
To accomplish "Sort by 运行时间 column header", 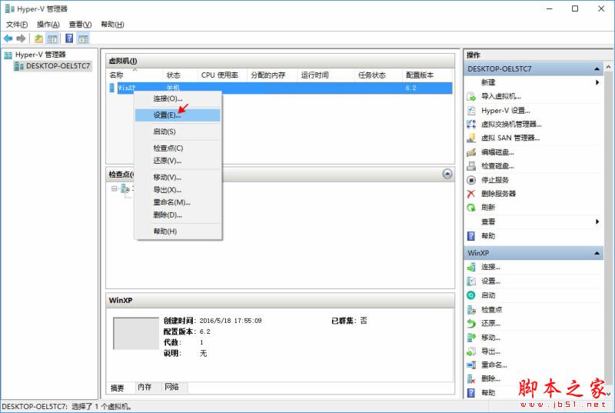I will (326, 75).
